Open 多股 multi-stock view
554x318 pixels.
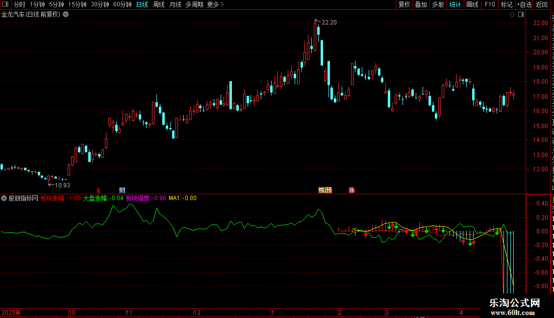(438, 4)
